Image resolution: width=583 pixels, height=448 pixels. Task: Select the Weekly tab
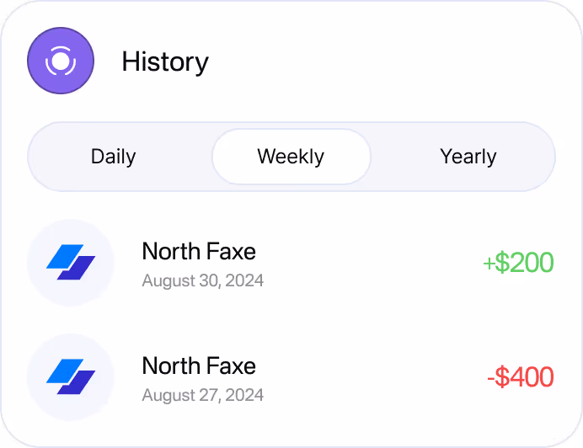point(291,157)
